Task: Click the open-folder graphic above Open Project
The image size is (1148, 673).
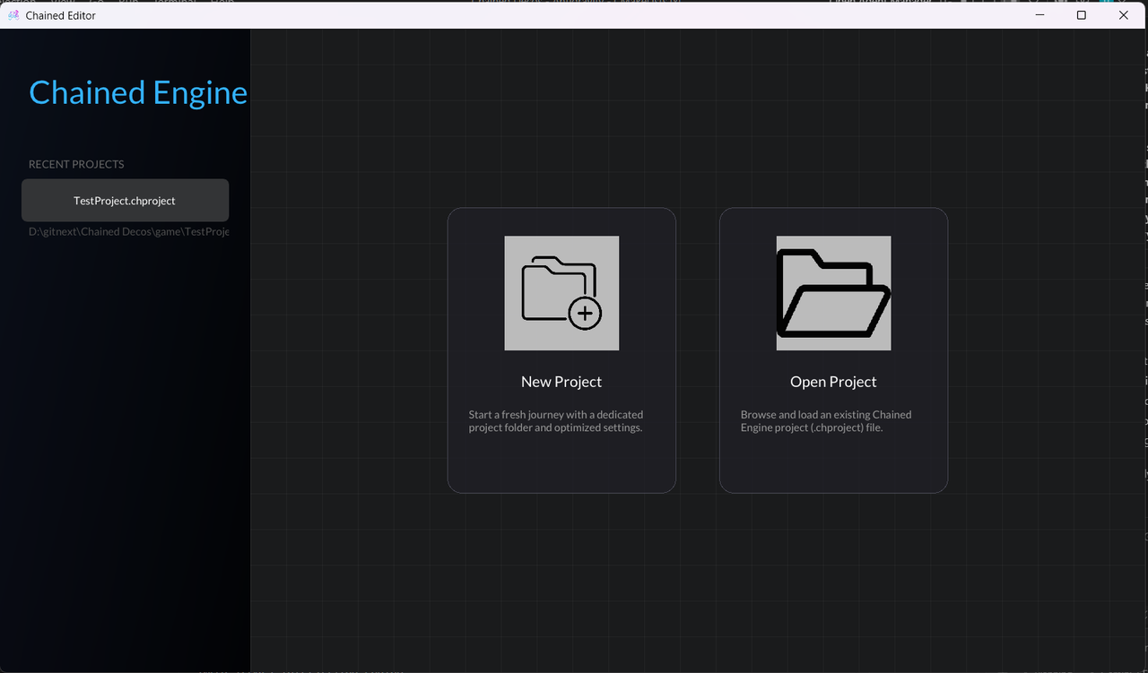Action: pos(833,293)
